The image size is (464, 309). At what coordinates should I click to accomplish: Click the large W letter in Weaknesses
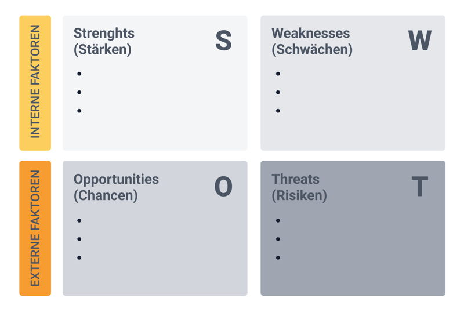tap(419, 41)
